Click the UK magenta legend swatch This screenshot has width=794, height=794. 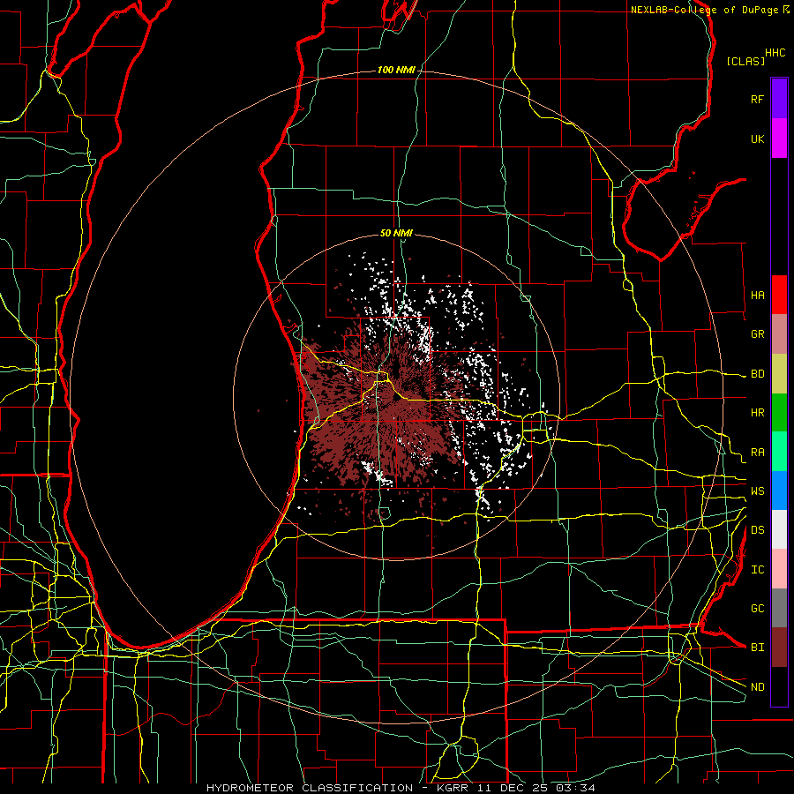(x=779, y=139)
